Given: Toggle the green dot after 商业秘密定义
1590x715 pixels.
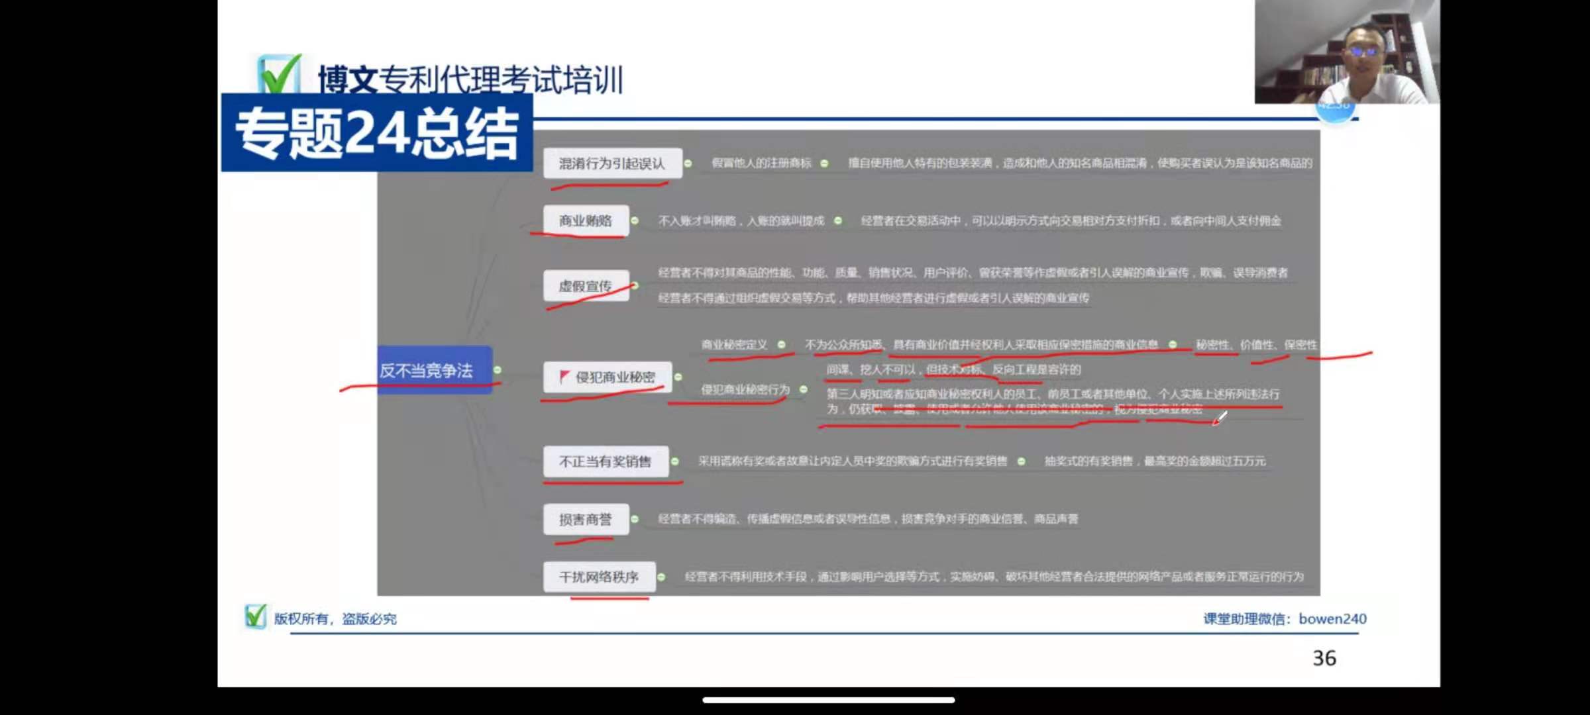Looking at the screenshot, I should tap(782, 344).
